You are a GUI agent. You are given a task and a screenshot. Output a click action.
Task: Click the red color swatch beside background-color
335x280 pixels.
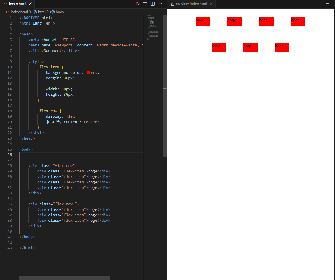[x=89, y=72]
